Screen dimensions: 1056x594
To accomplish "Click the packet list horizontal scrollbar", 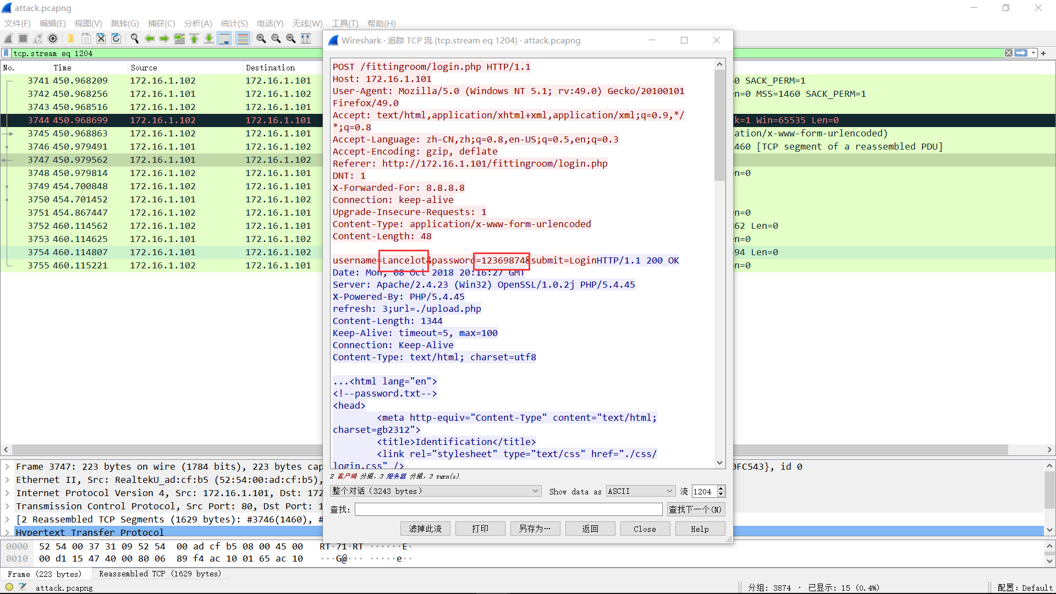I will (509, 449).
